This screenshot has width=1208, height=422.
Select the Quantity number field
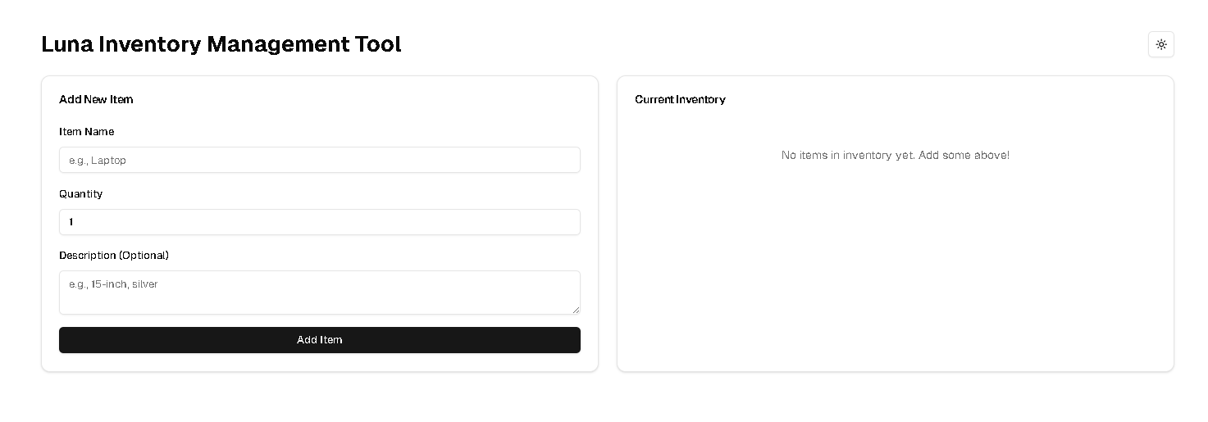coord(320,222)
